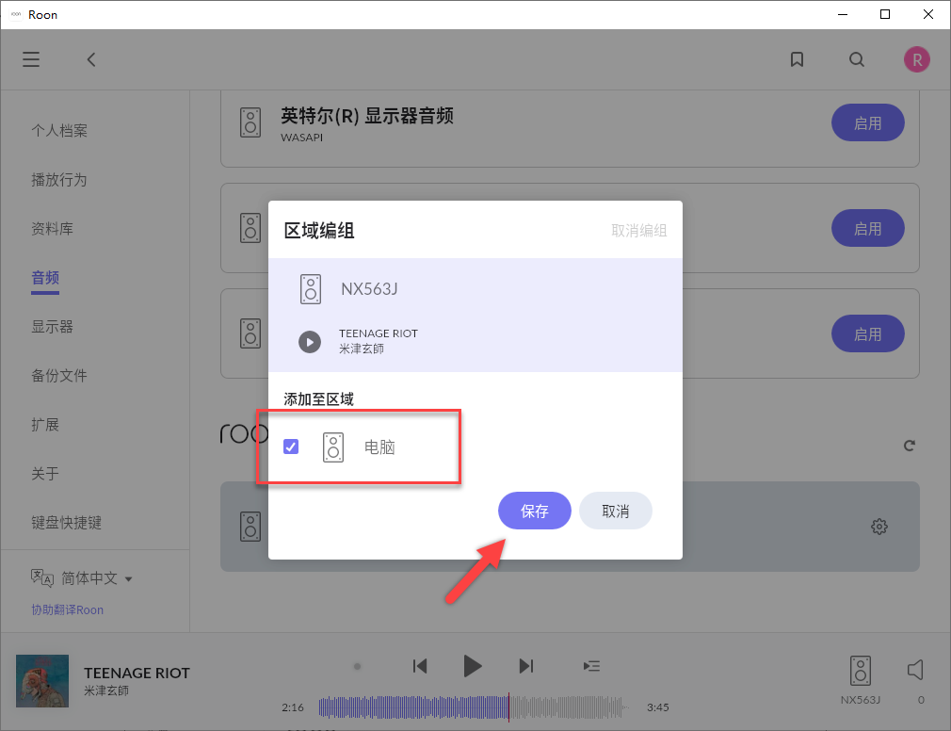Click the NX563J speaker icon in dialog

click(x=311, y=289)
